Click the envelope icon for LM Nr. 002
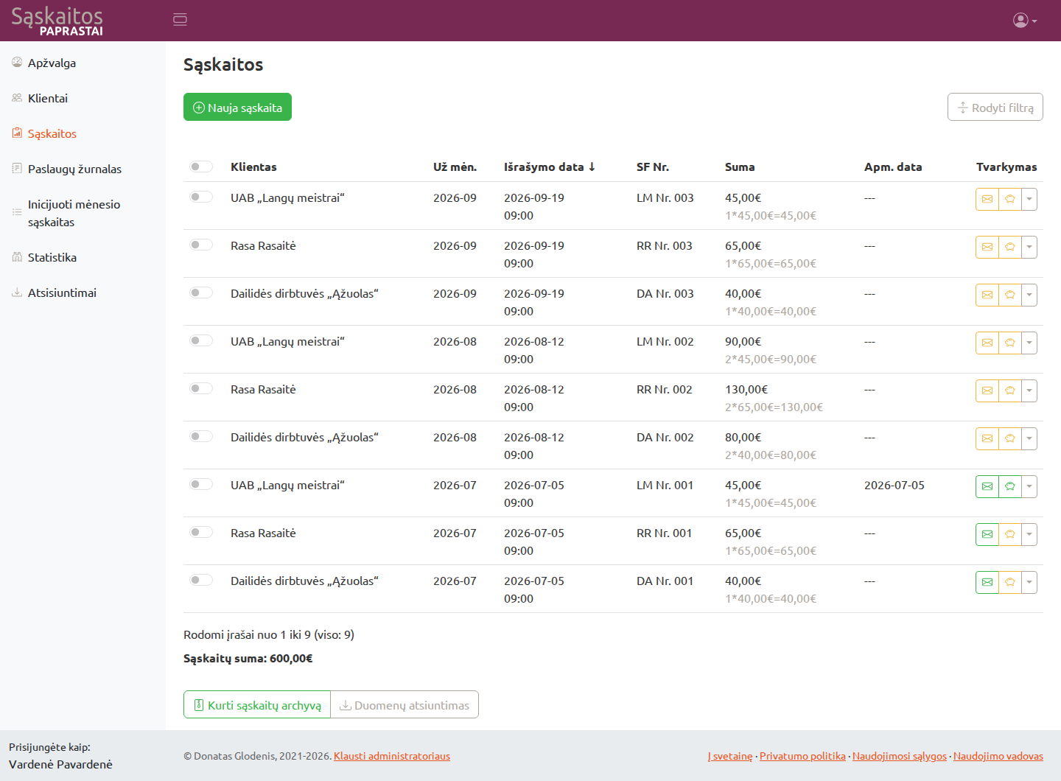1061x781 pixels. coord(987,343)
